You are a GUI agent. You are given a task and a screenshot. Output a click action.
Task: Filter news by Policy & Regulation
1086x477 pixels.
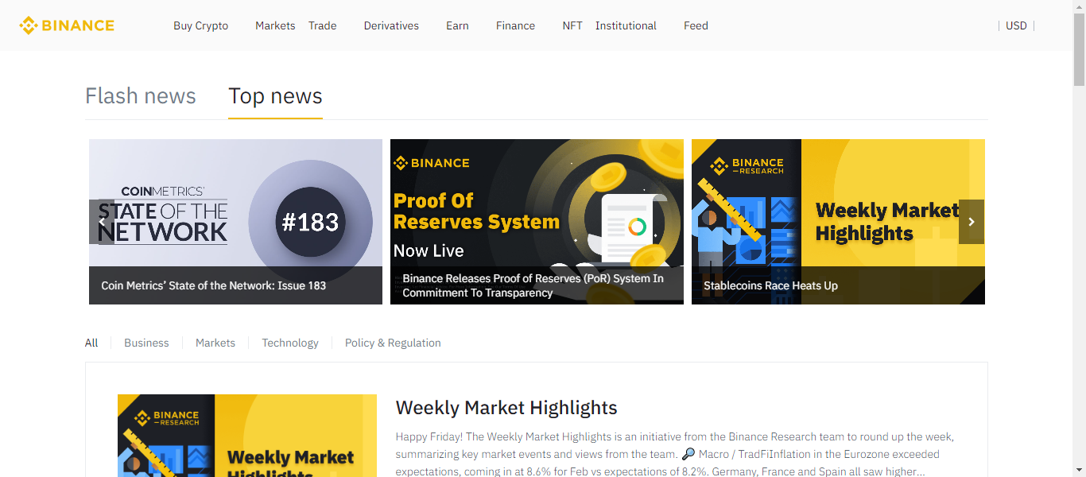pos(393,343)
